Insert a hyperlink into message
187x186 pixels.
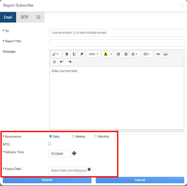click(158, 54)
